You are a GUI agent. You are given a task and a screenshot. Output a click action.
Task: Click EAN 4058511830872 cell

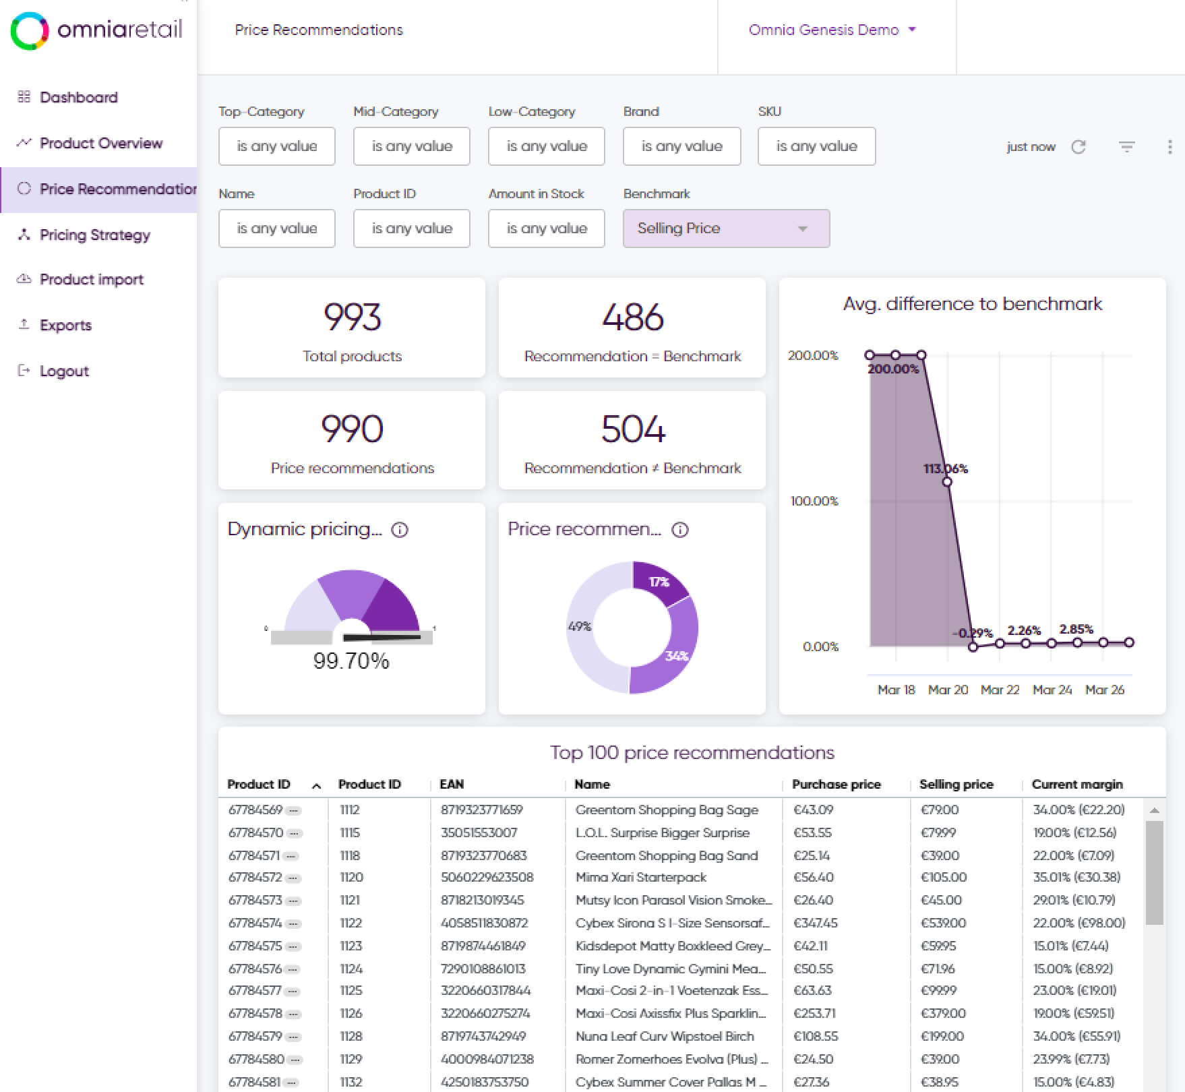484,923
